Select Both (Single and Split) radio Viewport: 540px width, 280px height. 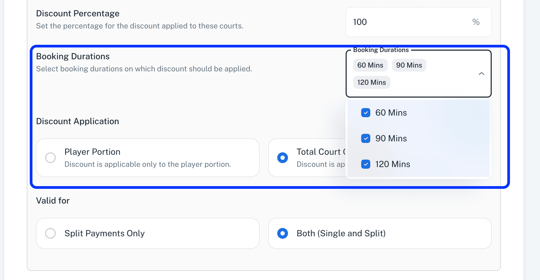[x=283, y=233]
